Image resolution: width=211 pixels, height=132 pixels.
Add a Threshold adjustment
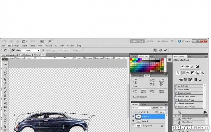(190, 80)
